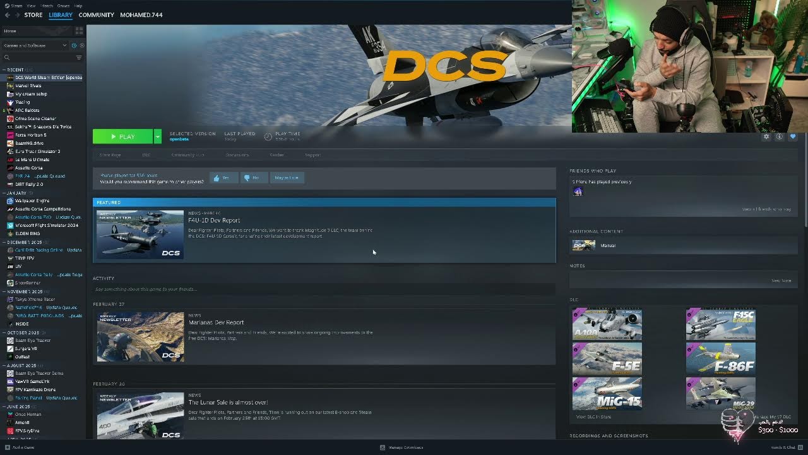
Task: Click the New Note link
Action: point(781,281)
